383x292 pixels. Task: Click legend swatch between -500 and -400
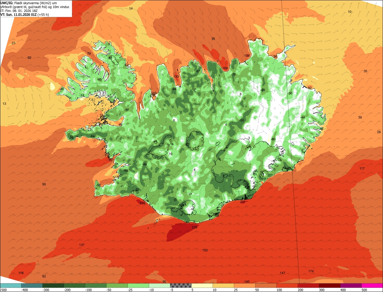tap(11, 285)
